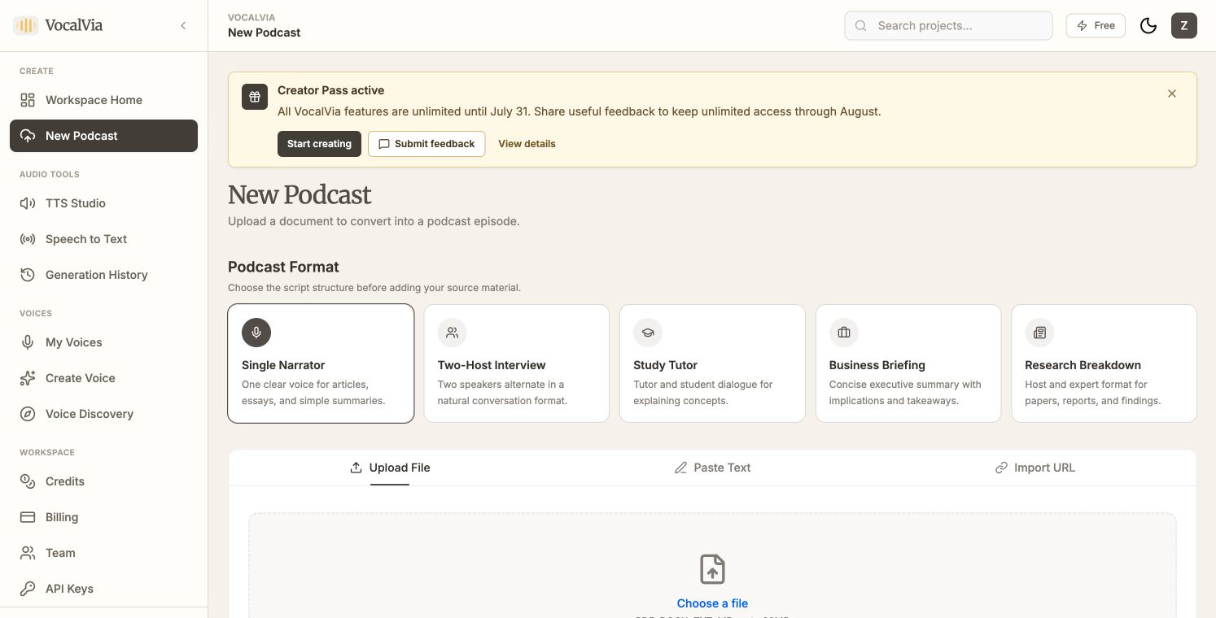This screenshot has height=618, width=1216.
Task: Click the Workspace Home grid icon
Action: coord(28,100)
